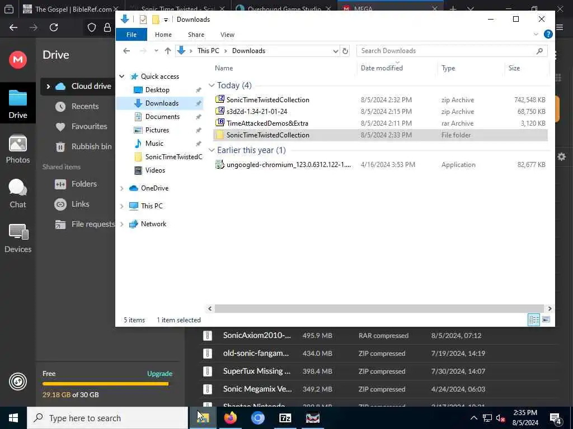Click Downloads in the address breadcrumb
Image resolution: width=573 pixels, height=429 pixels.
[x=248, y=51]
